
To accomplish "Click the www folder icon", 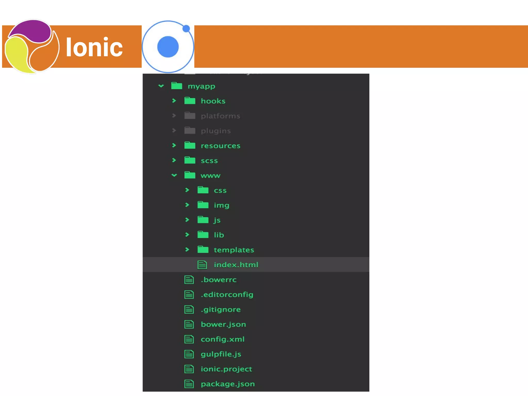I will click(x=190, y=175).
